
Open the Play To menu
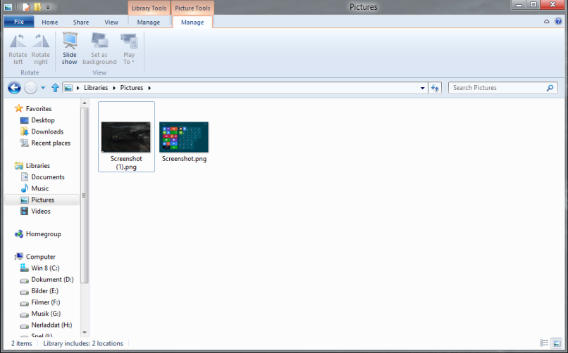click(129, 49)
